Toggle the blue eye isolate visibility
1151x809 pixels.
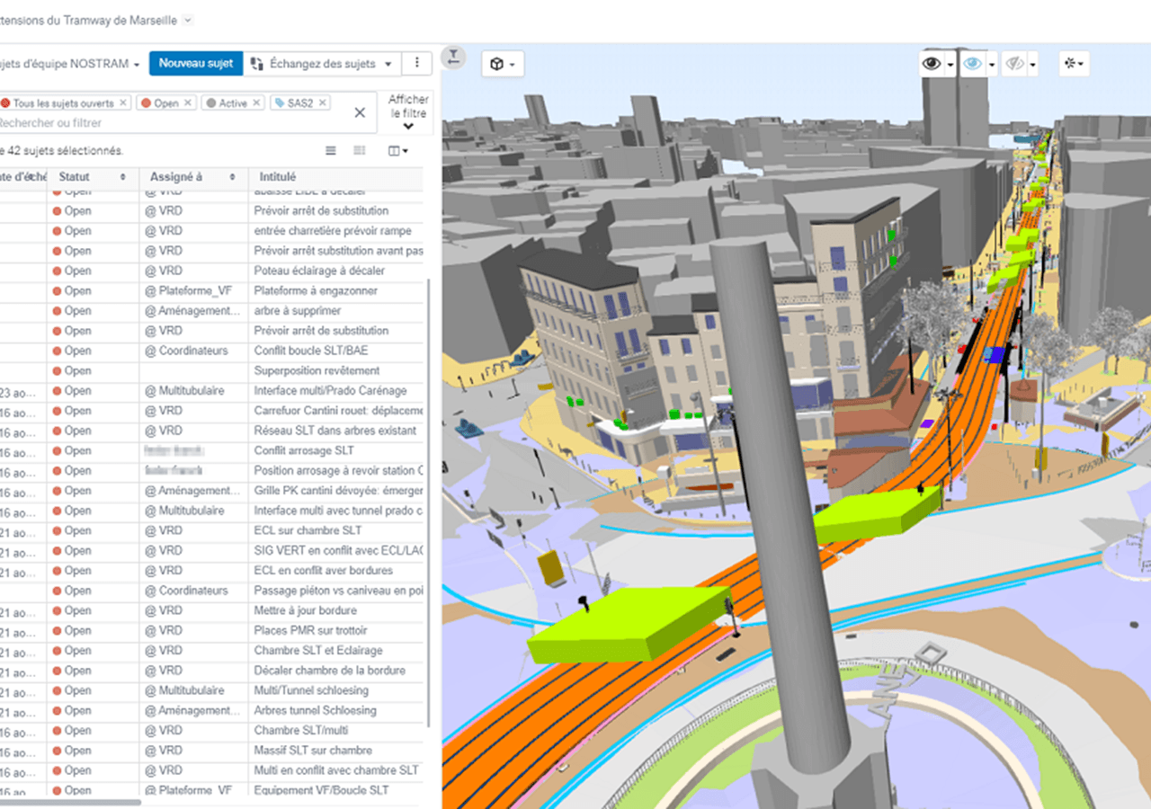coord(972,64)
